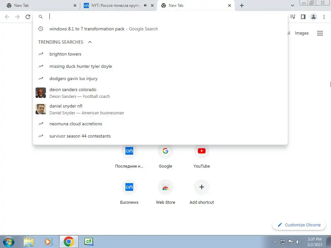Switch to the NYT news tab

point(116,5)
